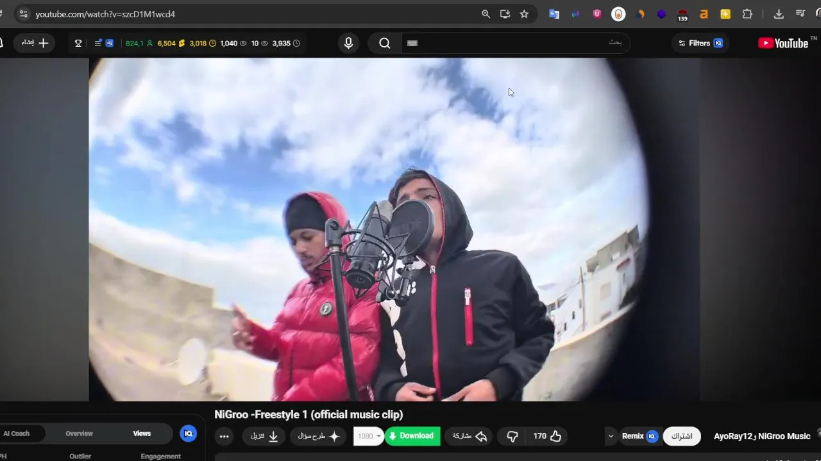Viewport: 821px width, 461px height.
Task: Click the blue IQ circle button
Action: (189, 433)
